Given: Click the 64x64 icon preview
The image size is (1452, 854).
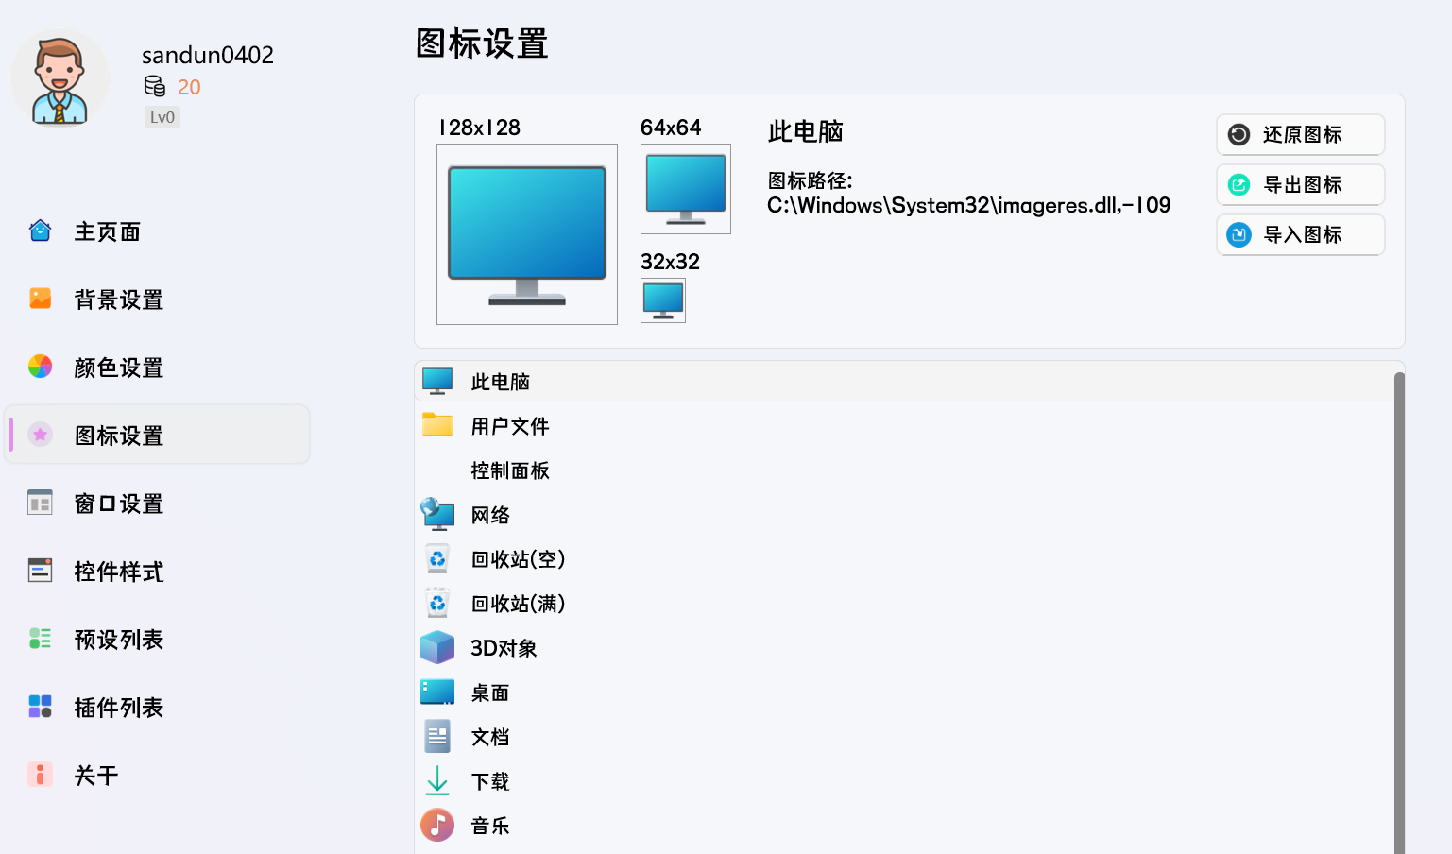Looking at the screenshot, I should coord(686,189).
